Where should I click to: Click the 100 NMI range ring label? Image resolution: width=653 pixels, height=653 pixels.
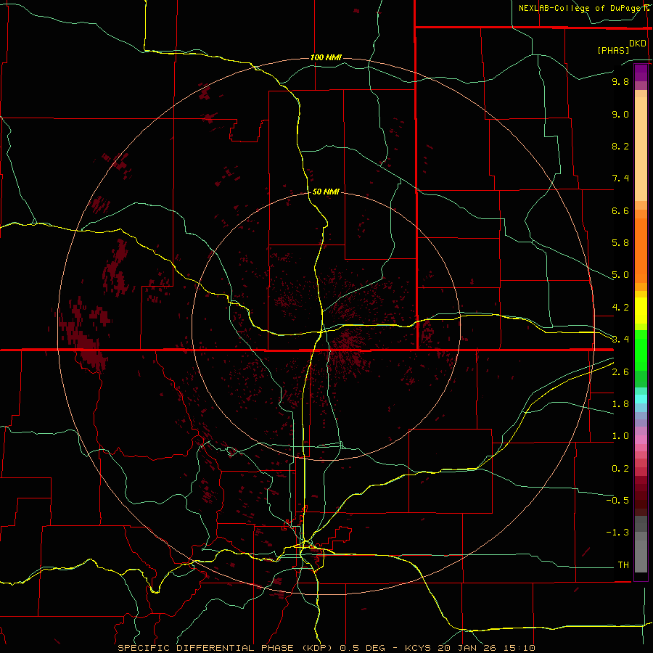point(326,57)
